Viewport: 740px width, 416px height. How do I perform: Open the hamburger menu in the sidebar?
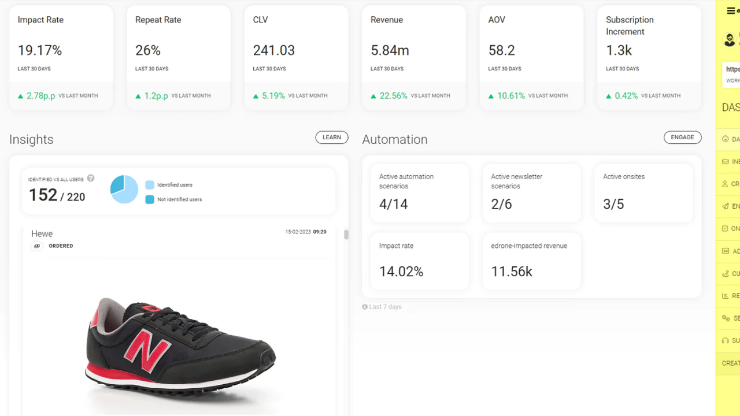(731, 11)
